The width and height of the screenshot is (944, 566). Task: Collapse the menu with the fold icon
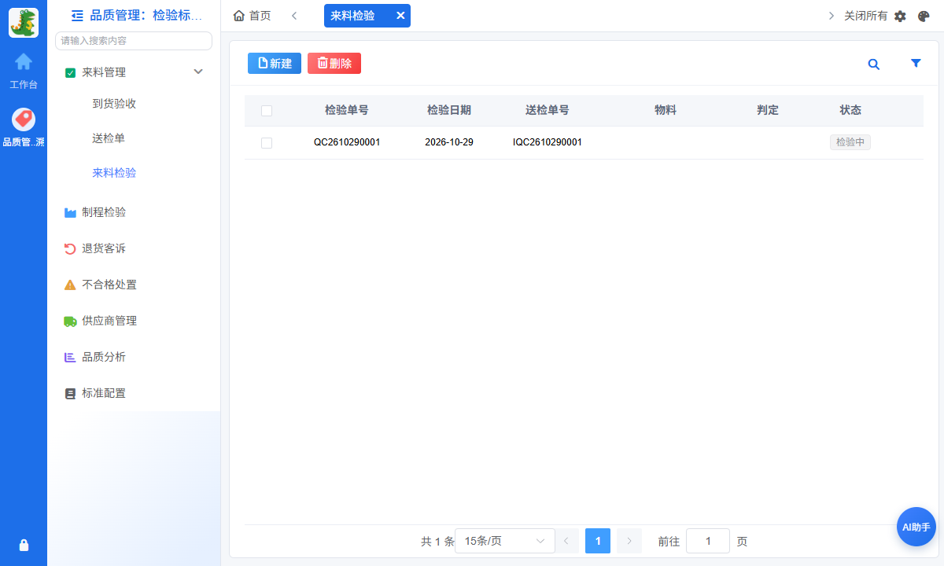77,15
